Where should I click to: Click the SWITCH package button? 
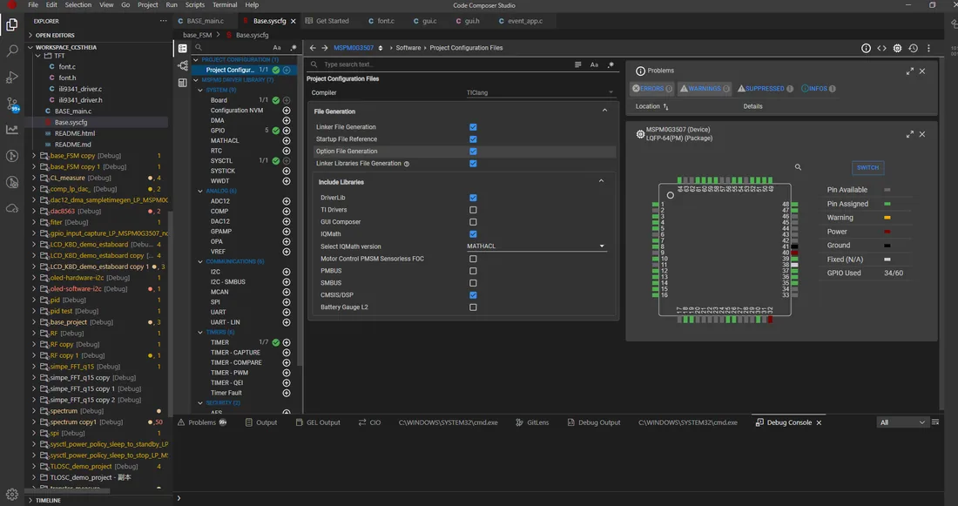pyautogui.click(x=867, y=167)
